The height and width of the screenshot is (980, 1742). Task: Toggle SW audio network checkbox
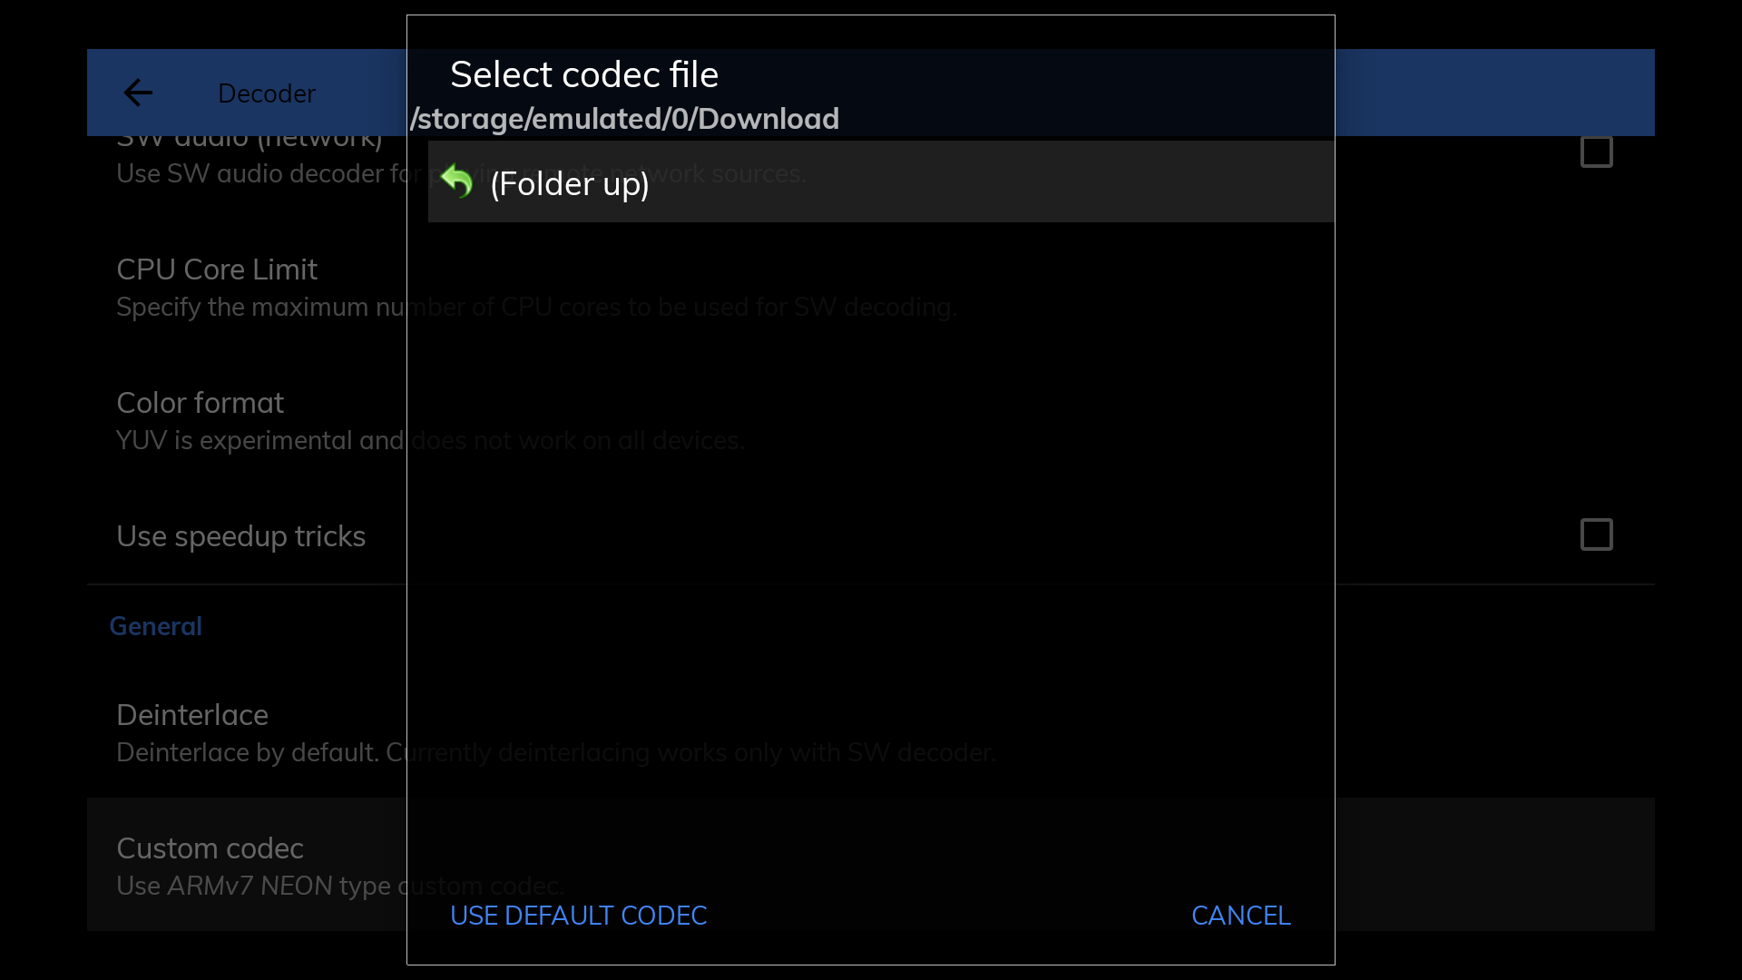[x=1596, y=152]
